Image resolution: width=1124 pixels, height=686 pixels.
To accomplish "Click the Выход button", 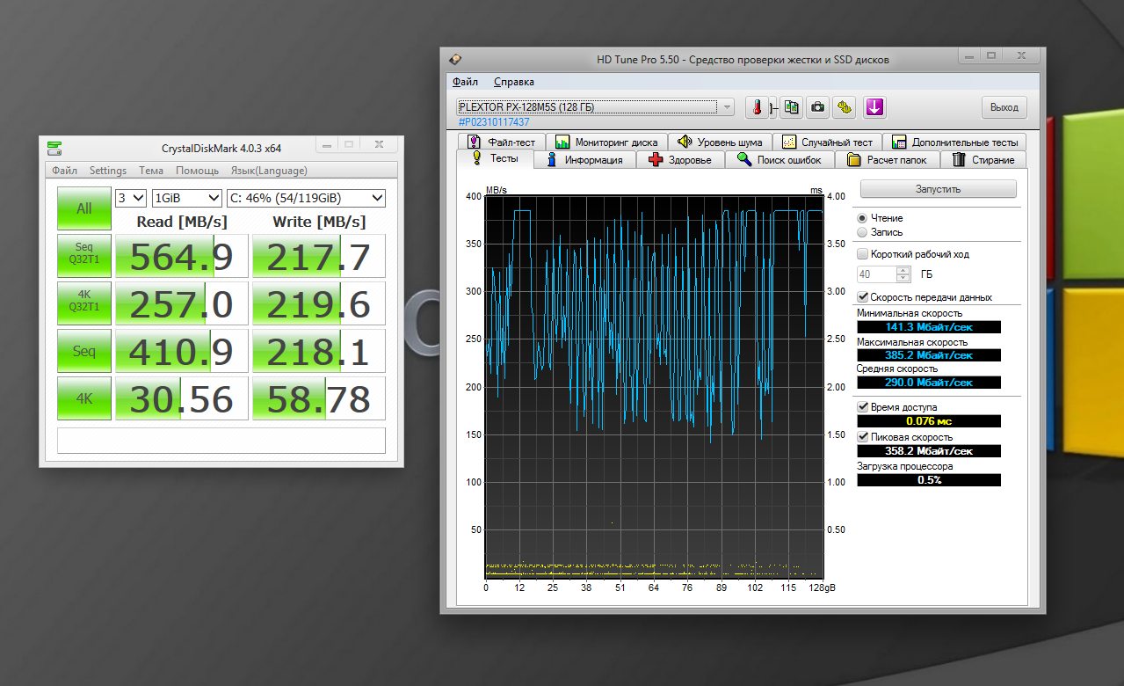I will (x=1004, y=107).
